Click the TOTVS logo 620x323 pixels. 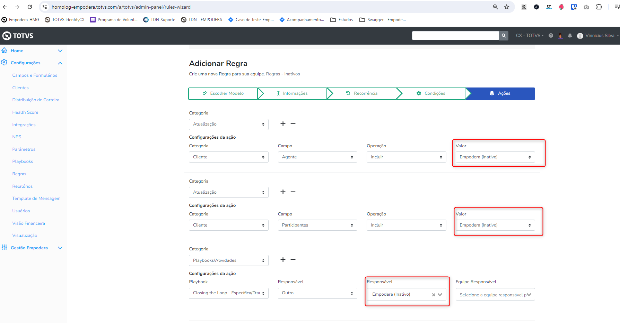coord(18,36)
